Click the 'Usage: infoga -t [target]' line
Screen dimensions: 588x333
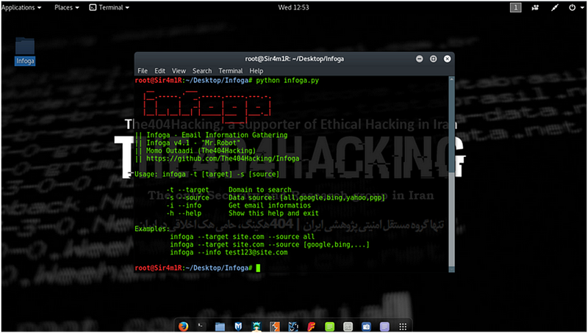pos(207,175)
